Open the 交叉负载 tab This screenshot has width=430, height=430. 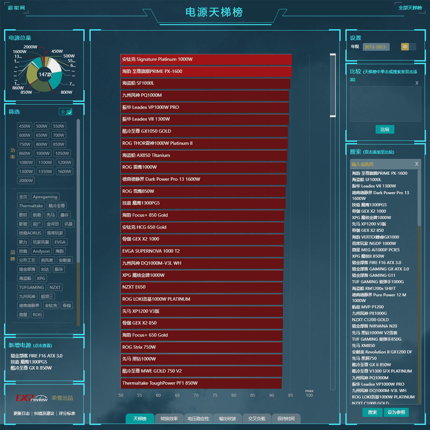(x=257, y=419)
